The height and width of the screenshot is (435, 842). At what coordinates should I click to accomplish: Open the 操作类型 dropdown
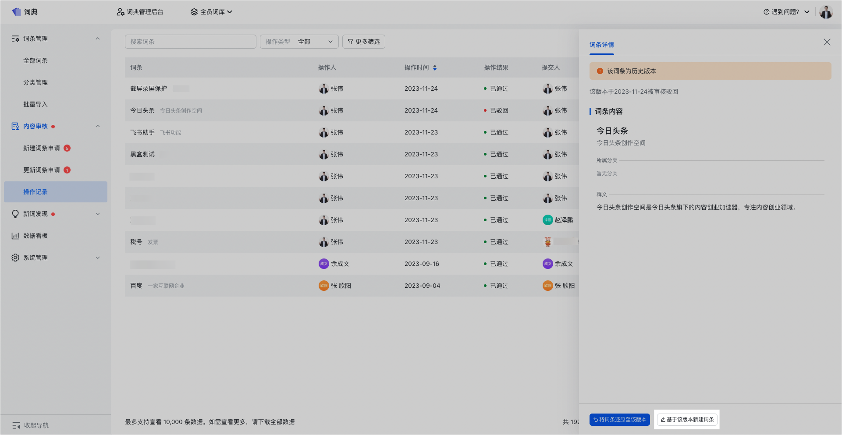[x=299, y=42]
